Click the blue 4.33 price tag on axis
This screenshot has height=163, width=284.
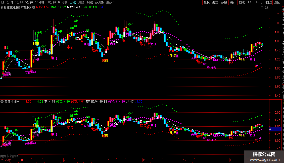[x=275, y=129]
